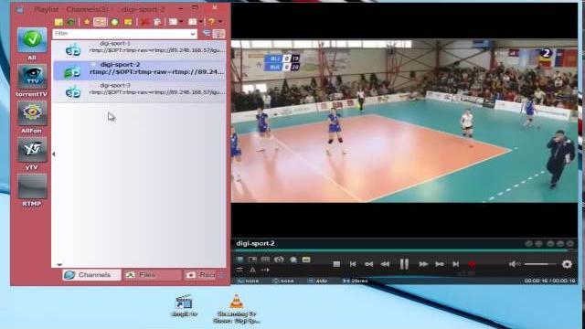Start recording with the red record button
Screen dimensions: 585x329
[472, 264]
